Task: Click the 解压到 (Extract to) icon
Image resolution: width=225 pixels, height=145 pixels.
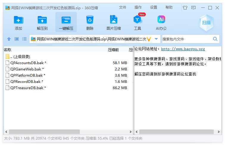Action: click(42, 23)
